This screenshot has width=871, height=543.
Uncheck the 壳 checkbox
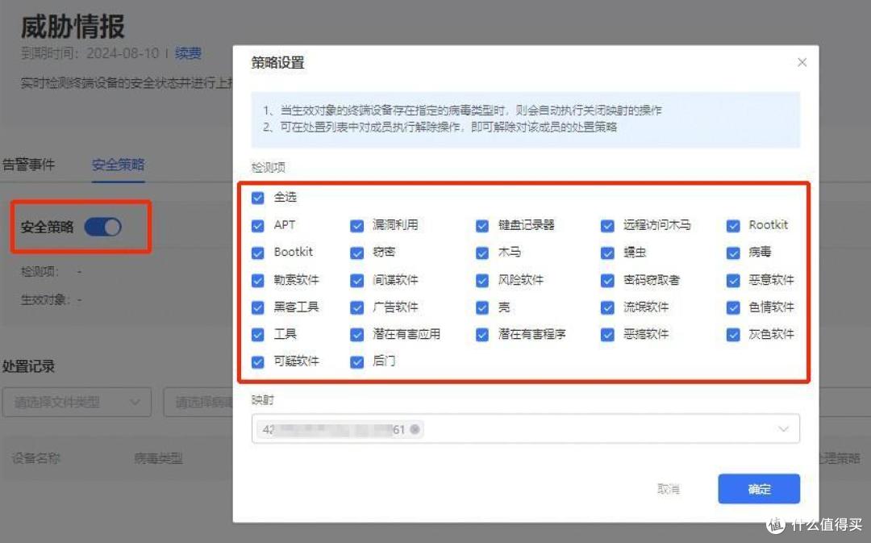[x=482, y=307]
